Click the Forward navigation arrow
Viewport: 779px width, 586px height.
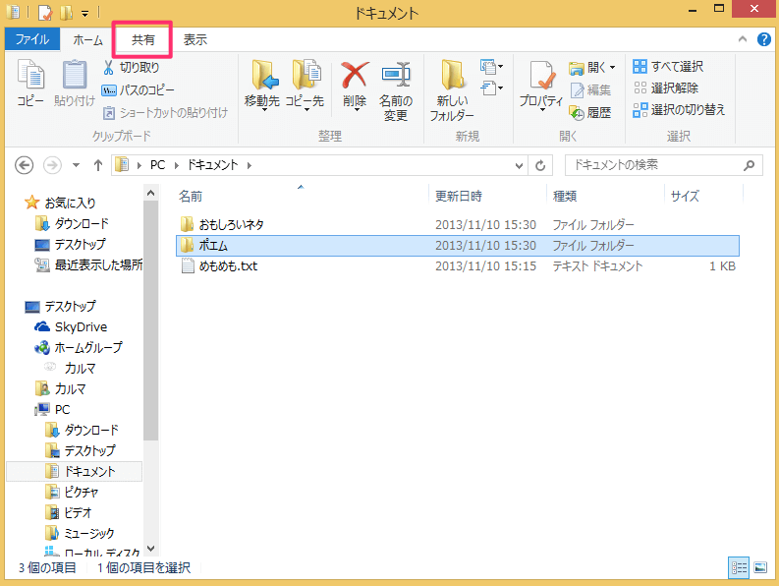click(x=52, y=165)
